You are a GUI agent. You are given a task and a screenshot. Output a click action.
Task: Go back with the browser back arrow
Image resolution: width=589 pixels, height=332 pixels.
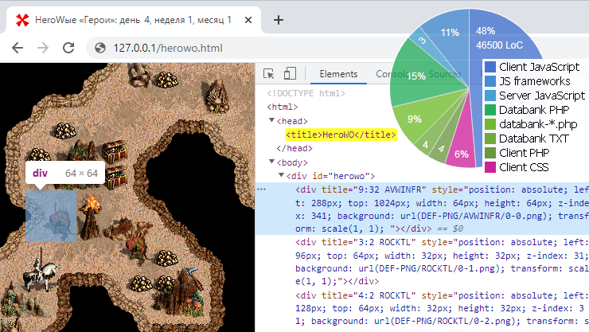18,48
